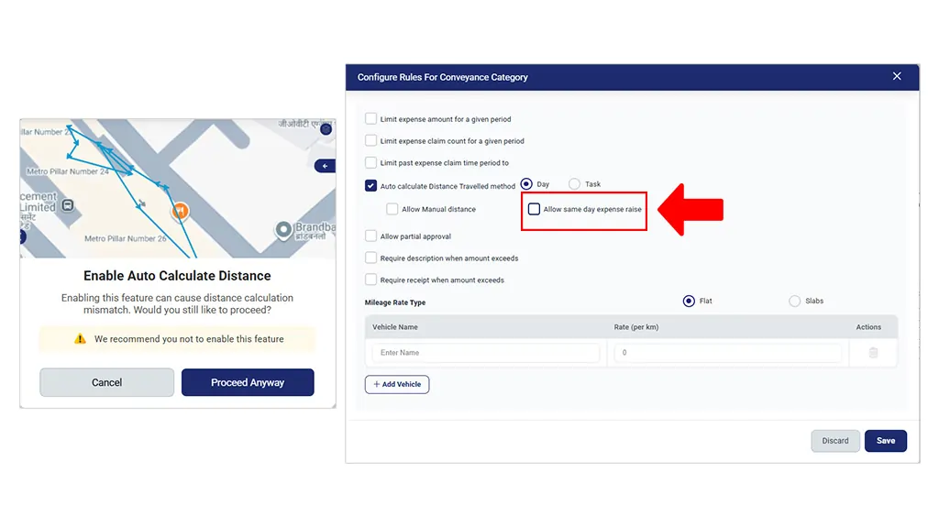Click Proceed Anyway button
The height and width of the screenshot is (527, 939).
pos(248,382)
